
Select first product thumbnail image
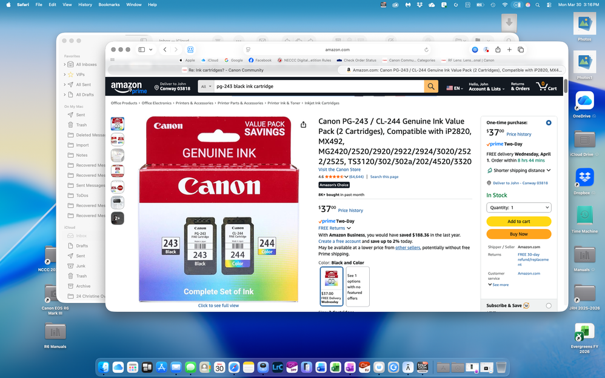[117, 124]
